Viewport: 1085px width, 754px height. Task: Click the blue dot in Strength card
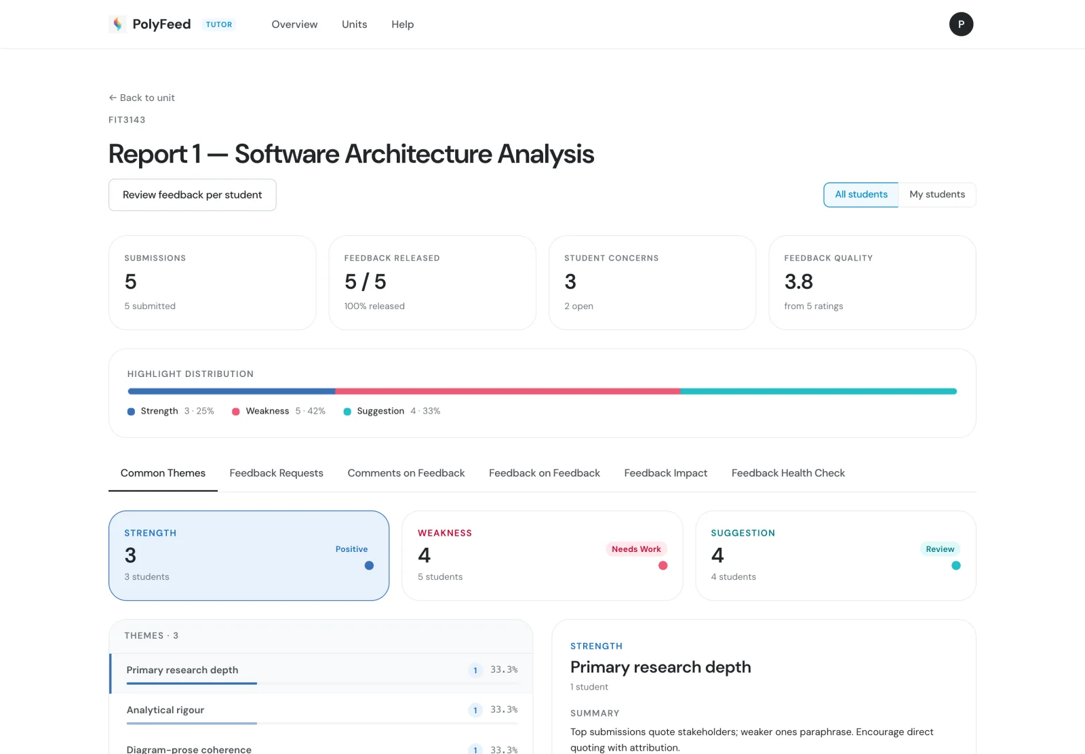pyautogui.click(x=369, y=565)
